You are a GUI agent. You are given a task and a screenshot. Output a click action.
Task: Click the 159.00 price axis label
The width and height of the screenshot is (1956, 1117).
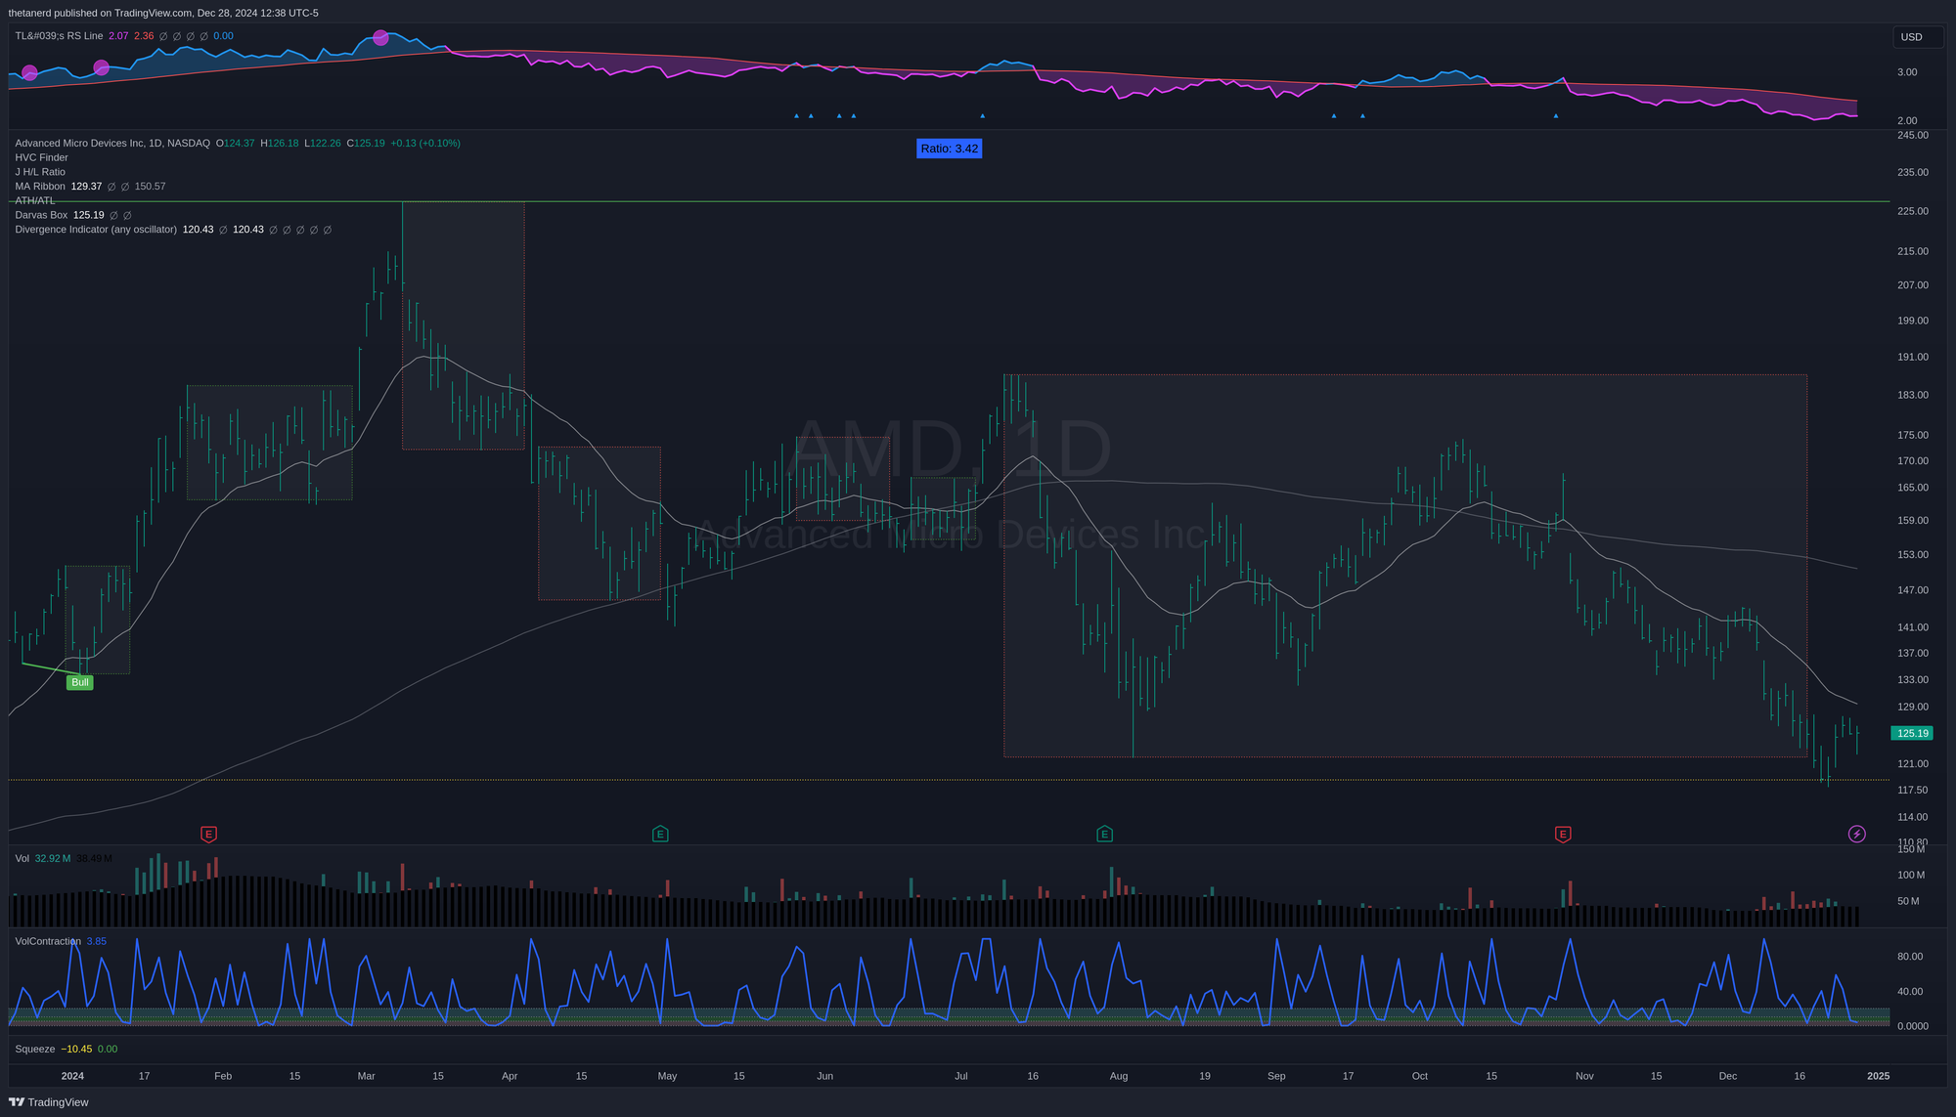coord(1913,520)
